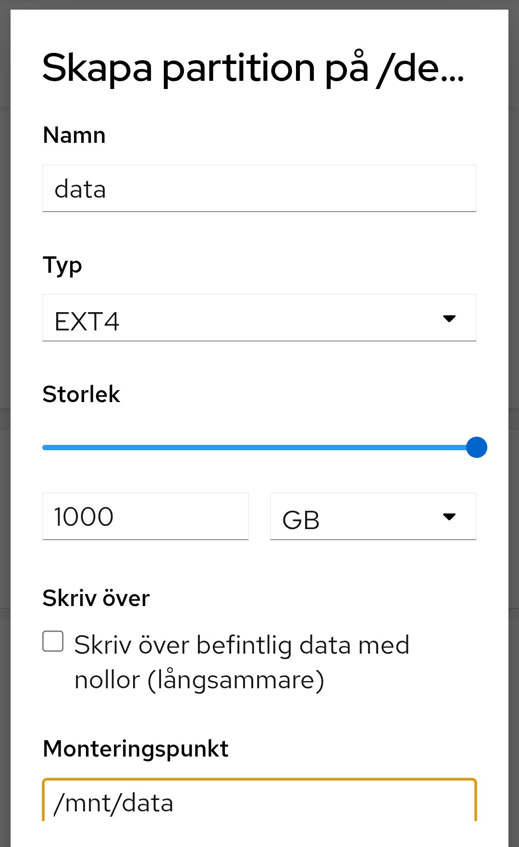
Task: Focus the size field showing 1000
Action: (146, 517)
